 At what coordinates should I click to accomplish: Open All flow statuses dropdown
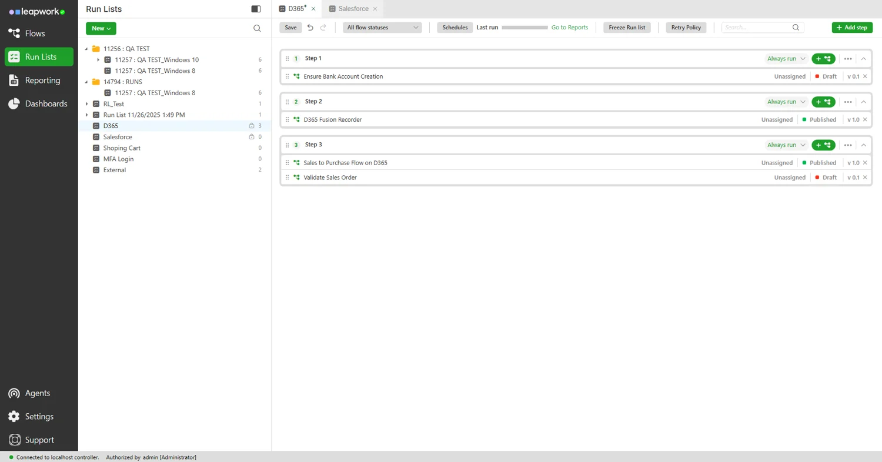click(x=382, y=28)
